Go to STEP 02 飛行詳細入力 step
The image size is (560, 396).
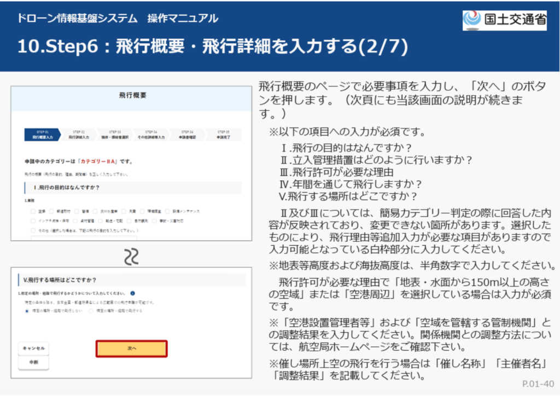tap(78, 135)
